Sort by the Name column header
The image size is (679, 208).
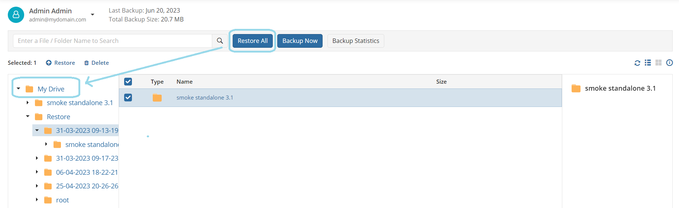184,82
